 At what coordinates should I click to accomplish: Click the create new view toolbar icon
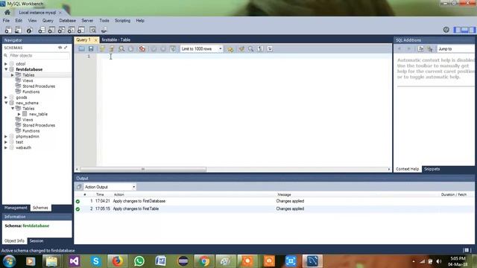click(x=61, y=30)
